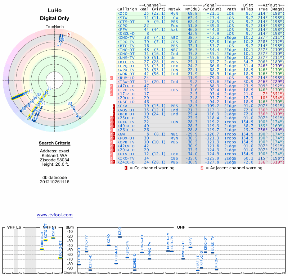This screenshot has width=288, height=276.
Task: Open the www.tvfool.com link
Action: pyautogui.click(x=55, y=215)
